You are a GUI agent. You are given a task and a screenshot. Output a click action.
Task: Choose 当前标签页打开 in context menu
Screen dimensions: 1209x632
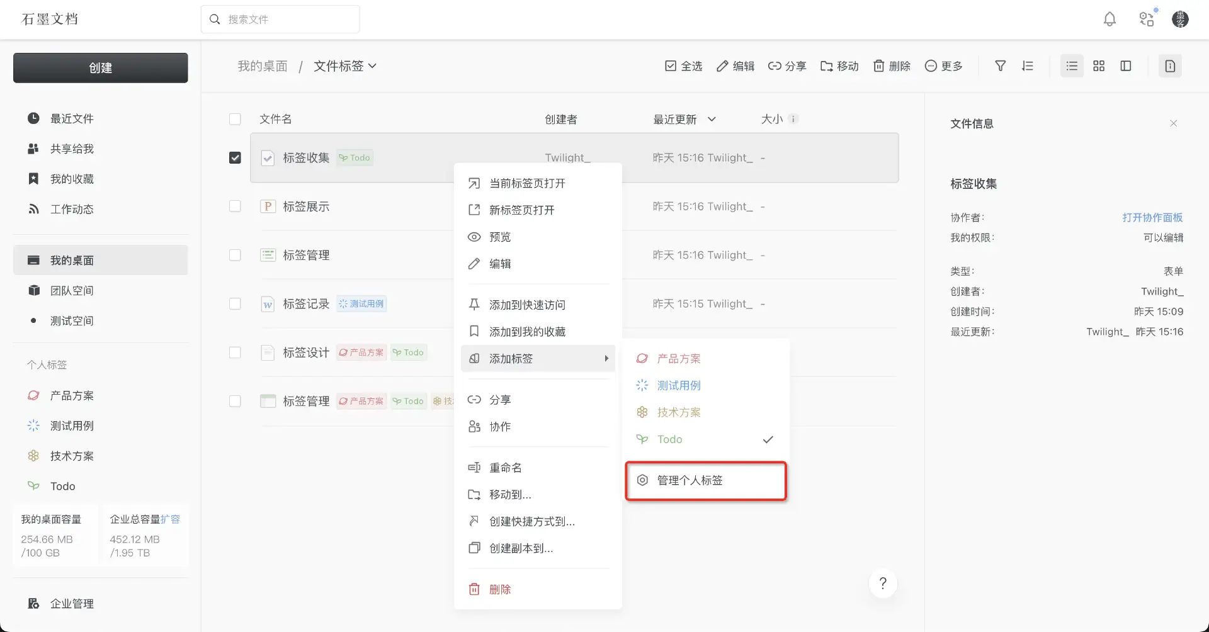[x=538, y=183]
